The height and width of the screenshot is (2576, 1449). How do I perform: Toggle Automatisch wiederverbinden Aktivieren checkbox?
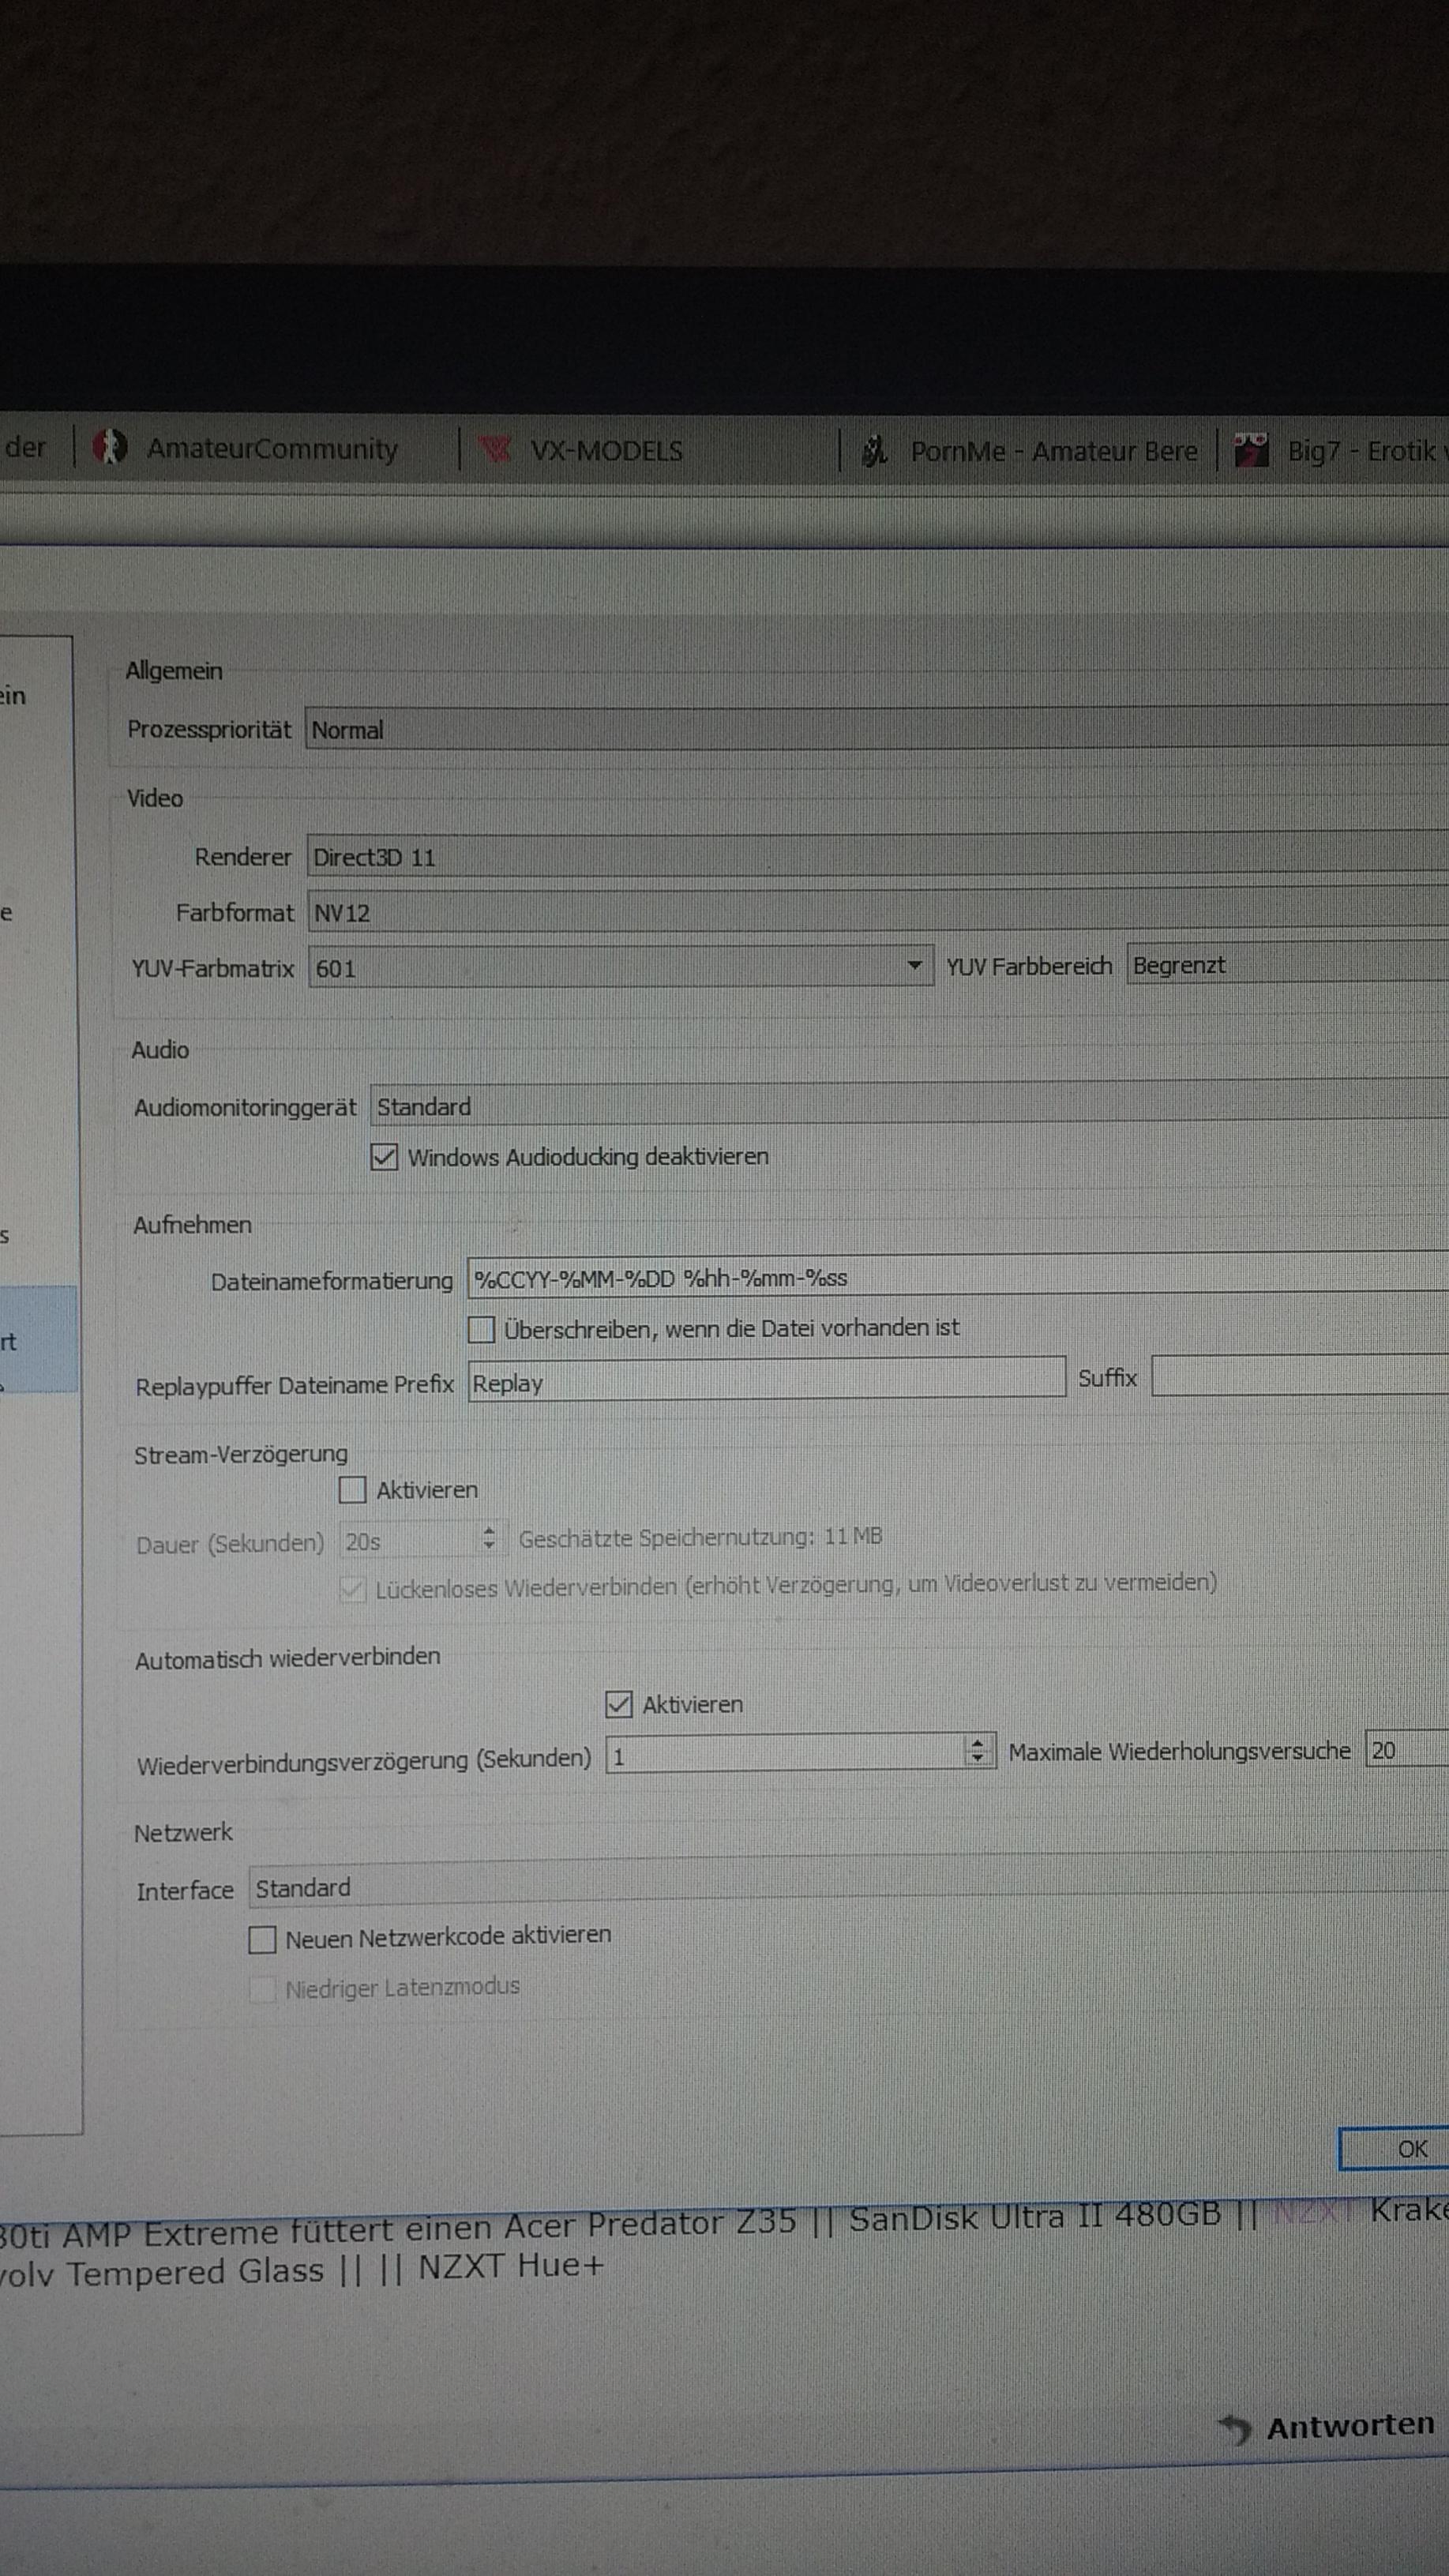point(618,1704)
